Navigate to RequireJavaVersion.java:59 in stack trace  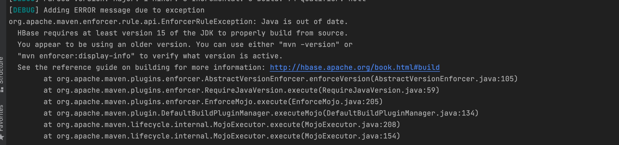pyautogui.click(x=379, y=90)
